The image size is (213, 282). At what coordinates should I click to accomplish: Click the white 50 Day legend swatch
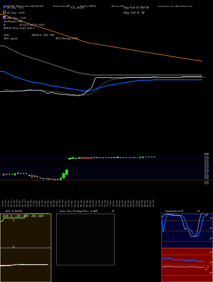5,12
